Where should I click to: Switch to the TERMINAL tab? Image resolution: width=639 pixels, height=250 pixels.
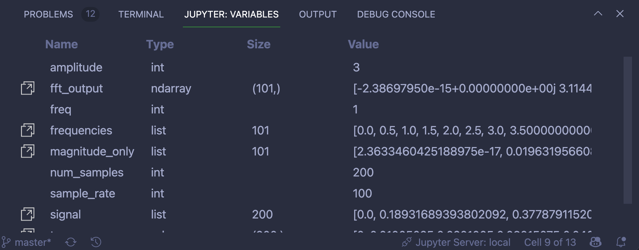pyautogui.click(x=141, y=14)
